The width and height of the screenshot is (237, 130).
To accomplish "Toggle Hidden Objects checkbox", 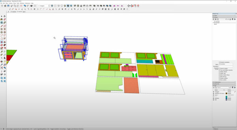I will pyautogui.click(x=220, y=72).
